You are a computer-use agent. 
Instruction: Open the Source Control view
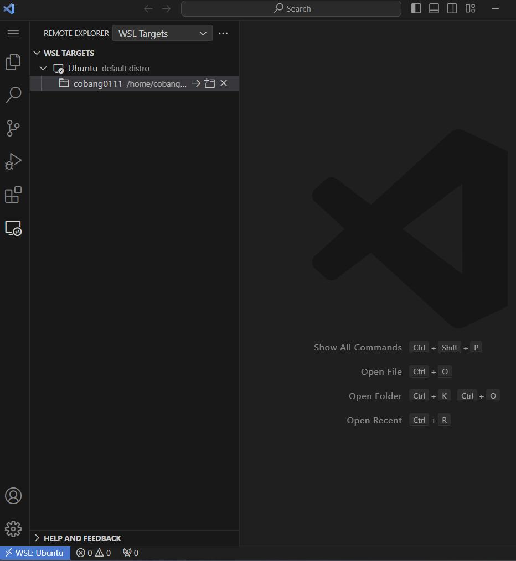pyautogui.click(x=13, y=128)
